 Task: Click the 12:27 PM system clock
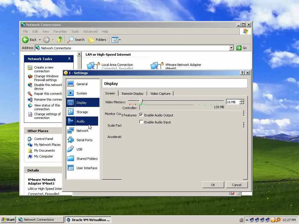tap(289, 220)
